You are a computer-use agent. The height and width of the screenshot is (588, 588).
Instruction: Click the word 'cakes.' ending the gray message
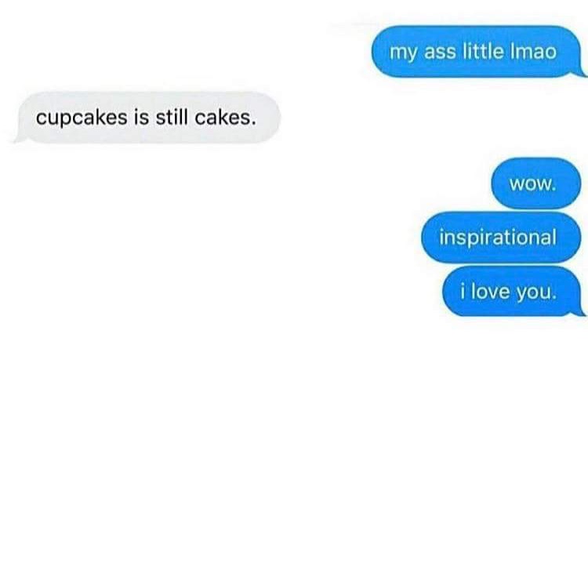pyautogui.click(x=225, y=118)
